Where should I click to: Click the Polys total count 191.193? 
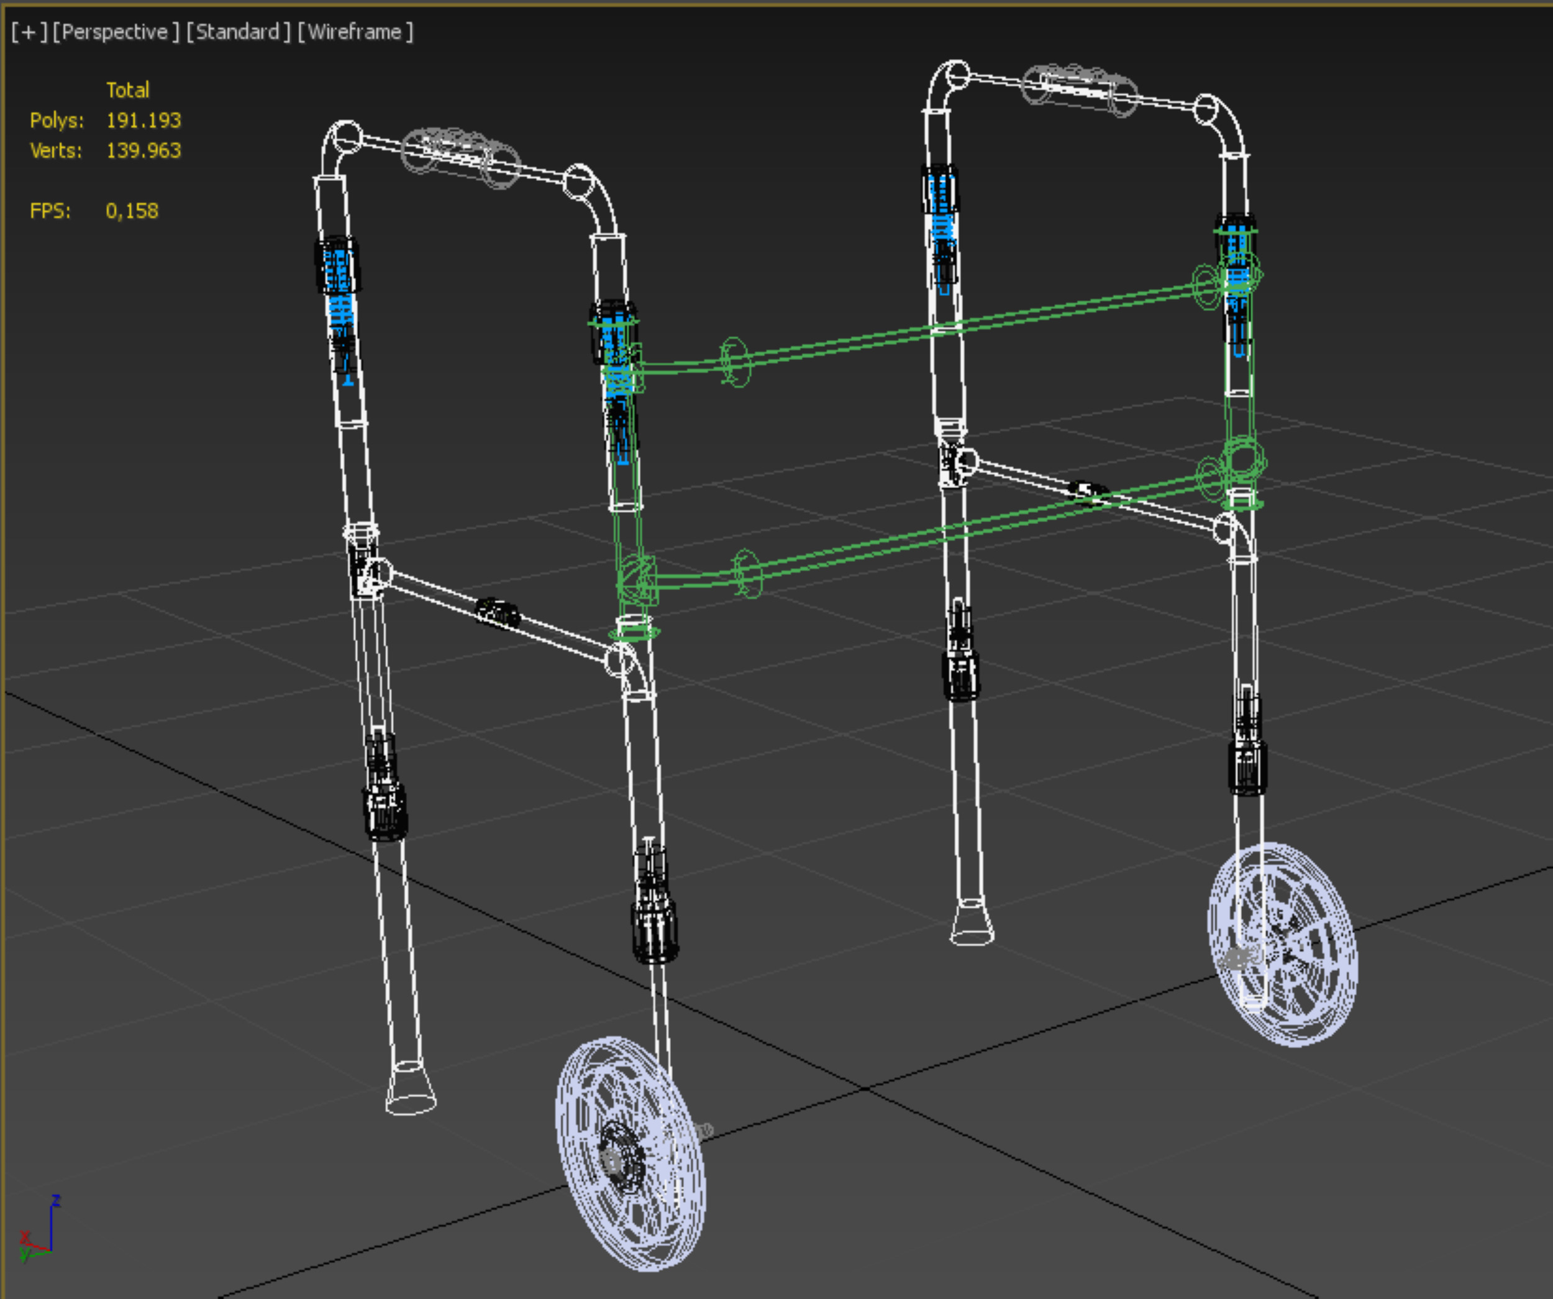tap(143, 121)
